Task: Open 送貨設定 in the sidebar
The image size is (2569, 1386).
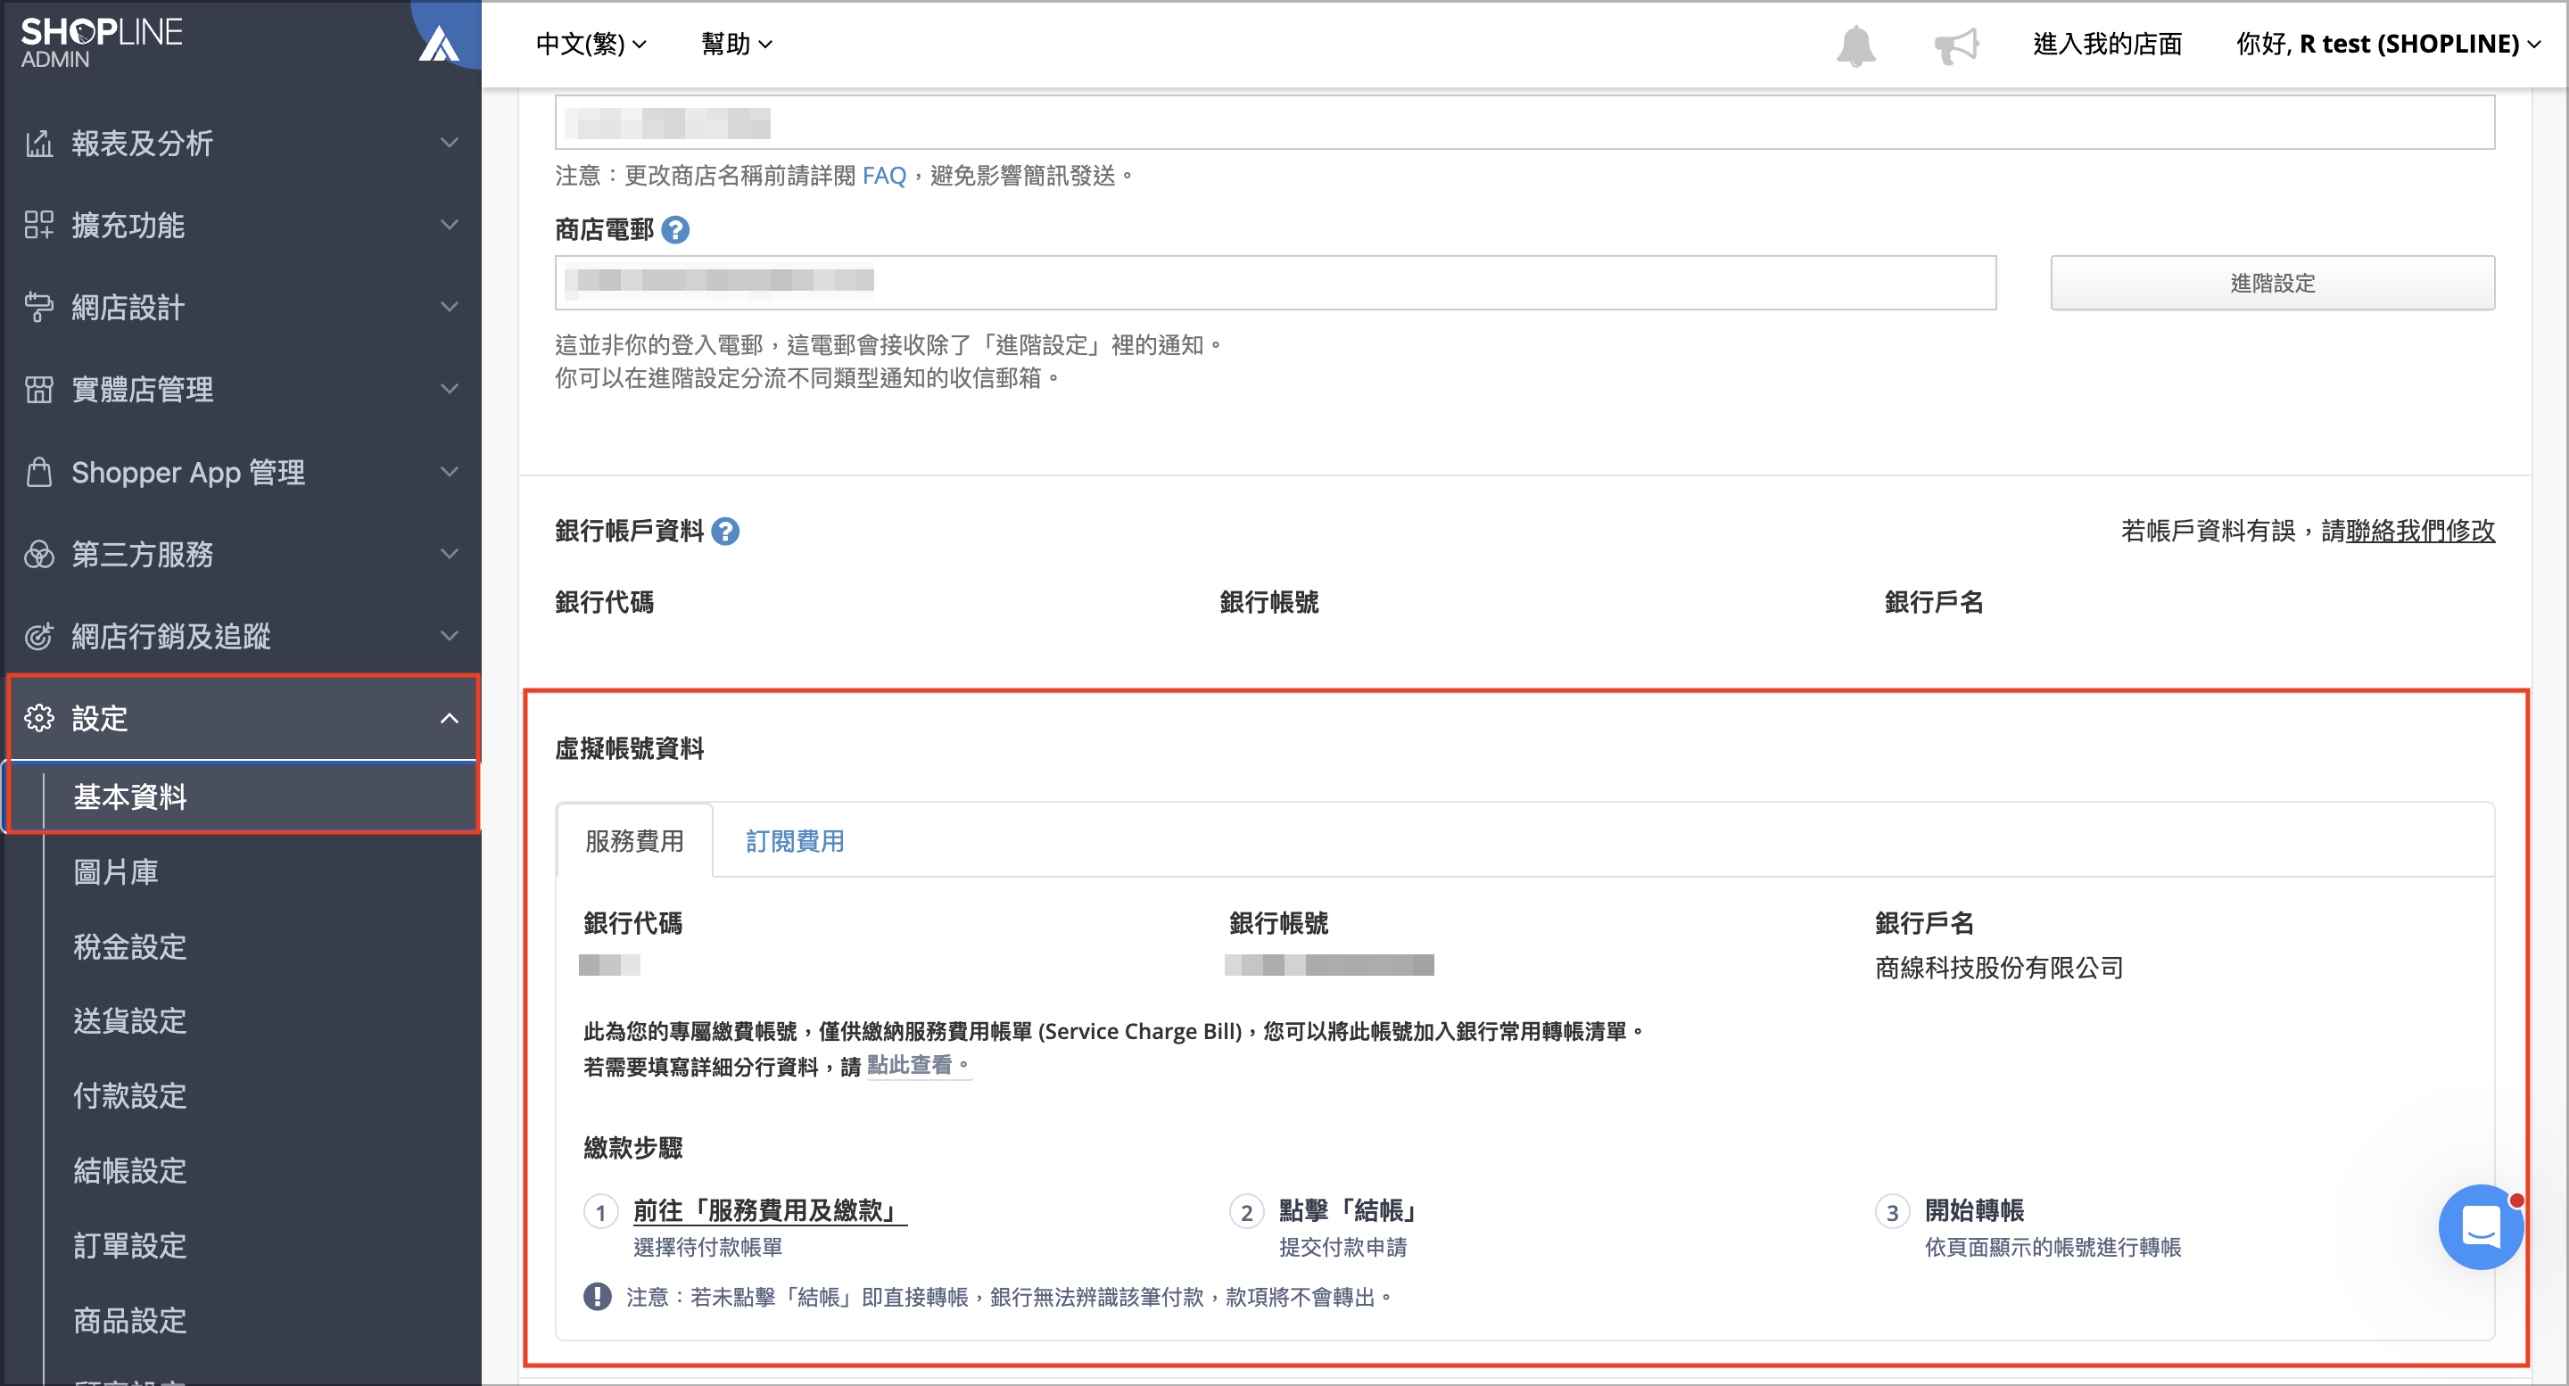Action: (129, 1021)
